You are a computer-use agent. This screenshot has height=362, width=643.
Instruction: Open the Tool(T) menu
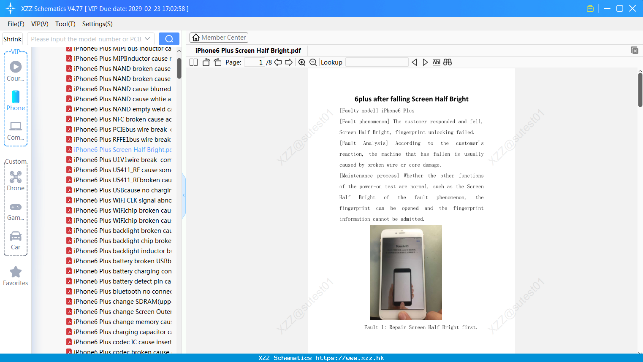click(x=65, y=24)
